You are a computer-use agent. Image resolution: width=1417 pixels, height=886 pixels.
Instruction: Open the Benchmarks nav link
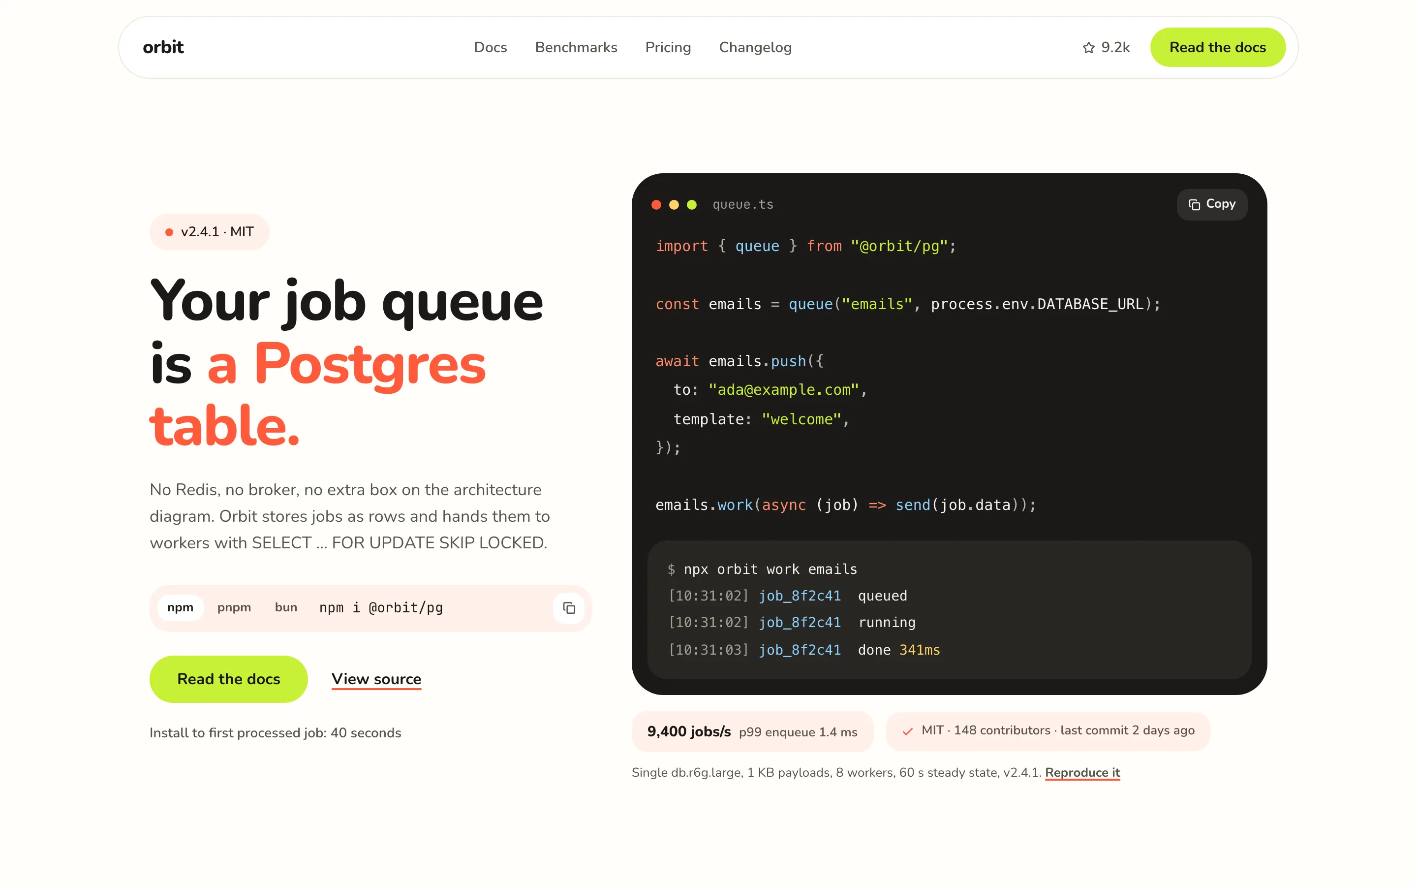pos(576,47)
